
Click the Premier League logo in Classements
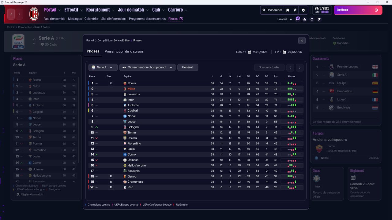(x=331, y=67)
